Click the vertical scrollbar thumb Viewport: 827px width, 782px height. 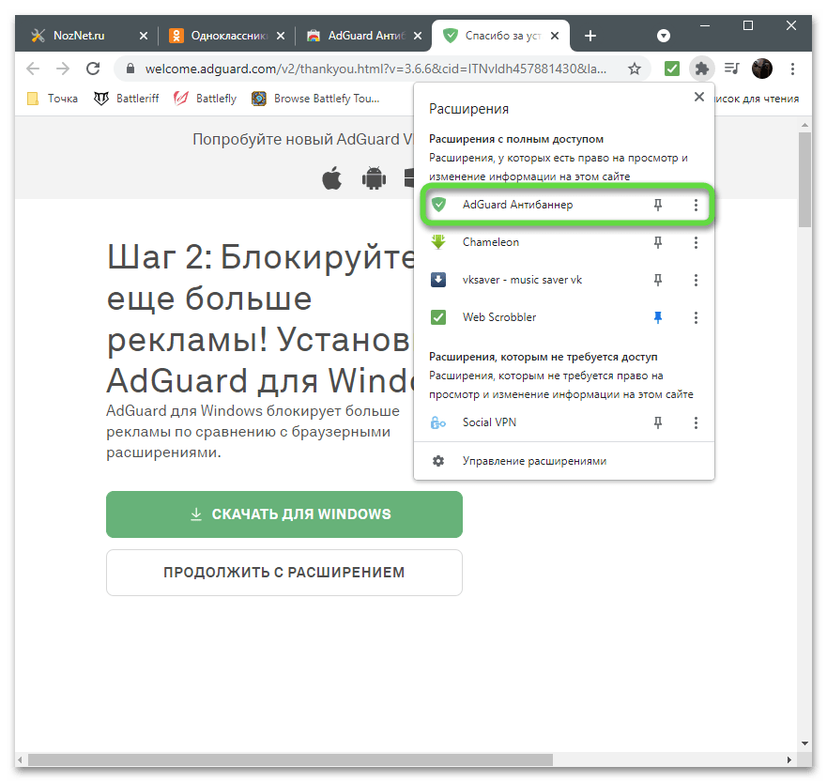tap(804, 179)
